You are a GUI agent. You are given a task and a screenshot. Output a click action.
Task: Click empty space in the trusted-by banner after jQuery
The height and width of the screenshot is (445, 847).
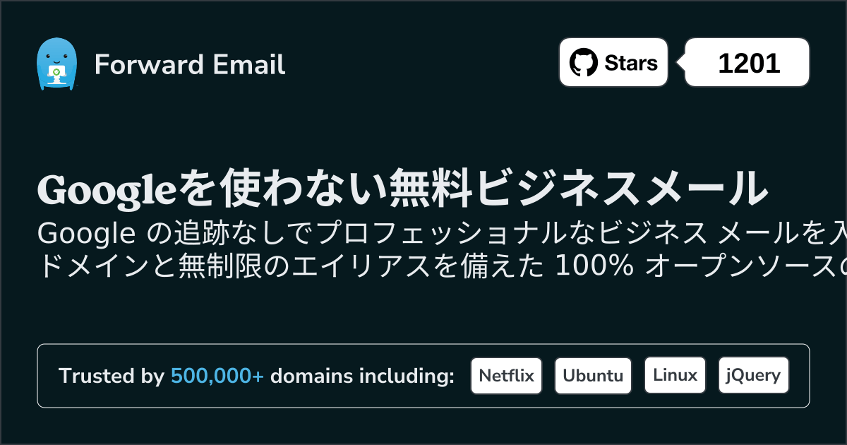coord(798,376)
